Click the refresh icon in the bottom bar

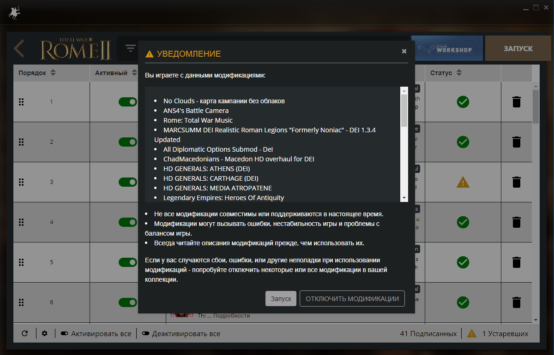pos(25,333)
